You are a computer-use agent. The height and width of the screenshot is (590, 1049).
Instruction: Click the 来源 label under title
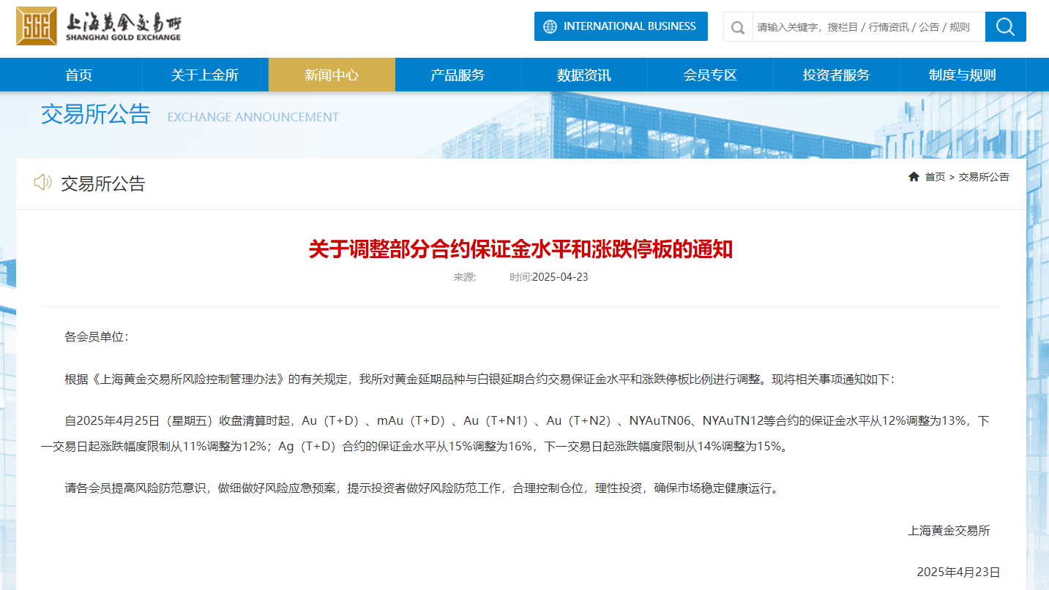pyautogui.click(x=465, y=277)
